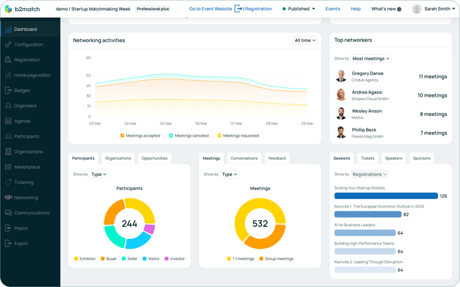Screen dimensions: 460x287
Task: Click Sarah Smith's profile avatar
Action: pos(416,9)
